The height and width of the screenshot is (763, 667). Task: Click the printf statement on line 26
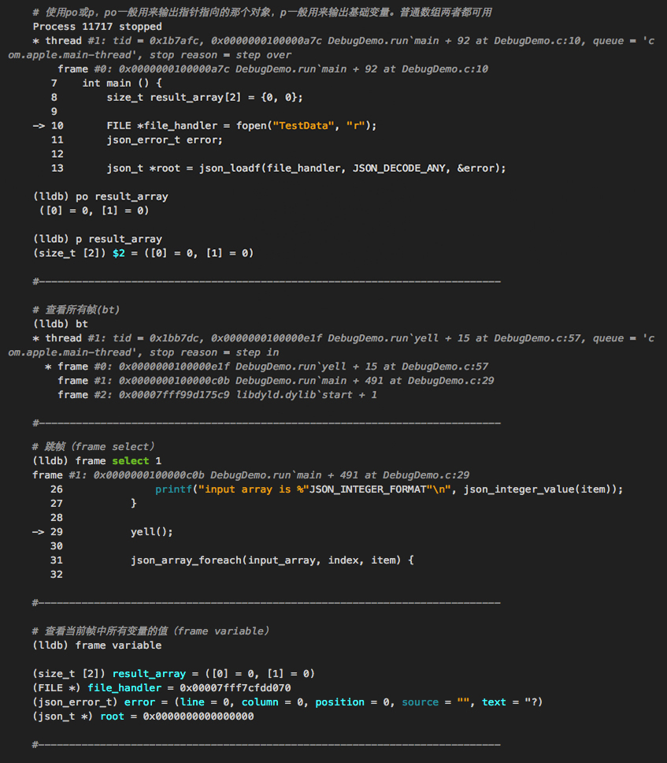click(x=388, y=489)
